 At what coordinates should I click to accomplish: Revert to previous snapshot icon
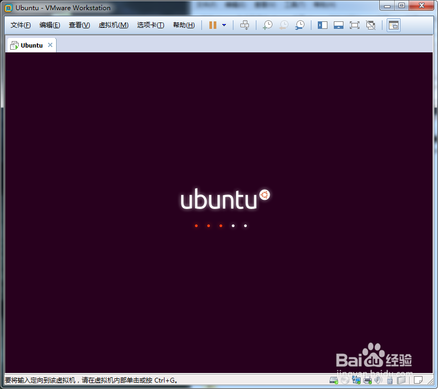click(284, 25)
